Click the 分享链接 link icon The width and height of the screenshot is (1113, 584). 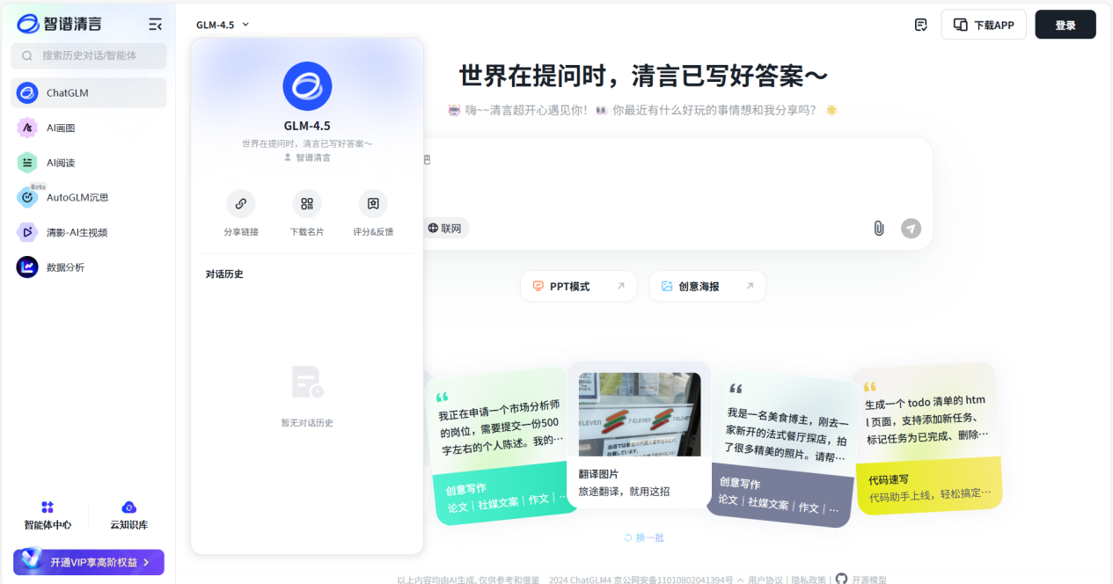tap(240, 204)
